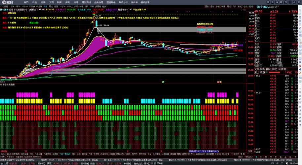The height and width of the screenshot is (165, 302).
Task: Select the 十全十美指标 indicator tab
Action: [65, 154]
